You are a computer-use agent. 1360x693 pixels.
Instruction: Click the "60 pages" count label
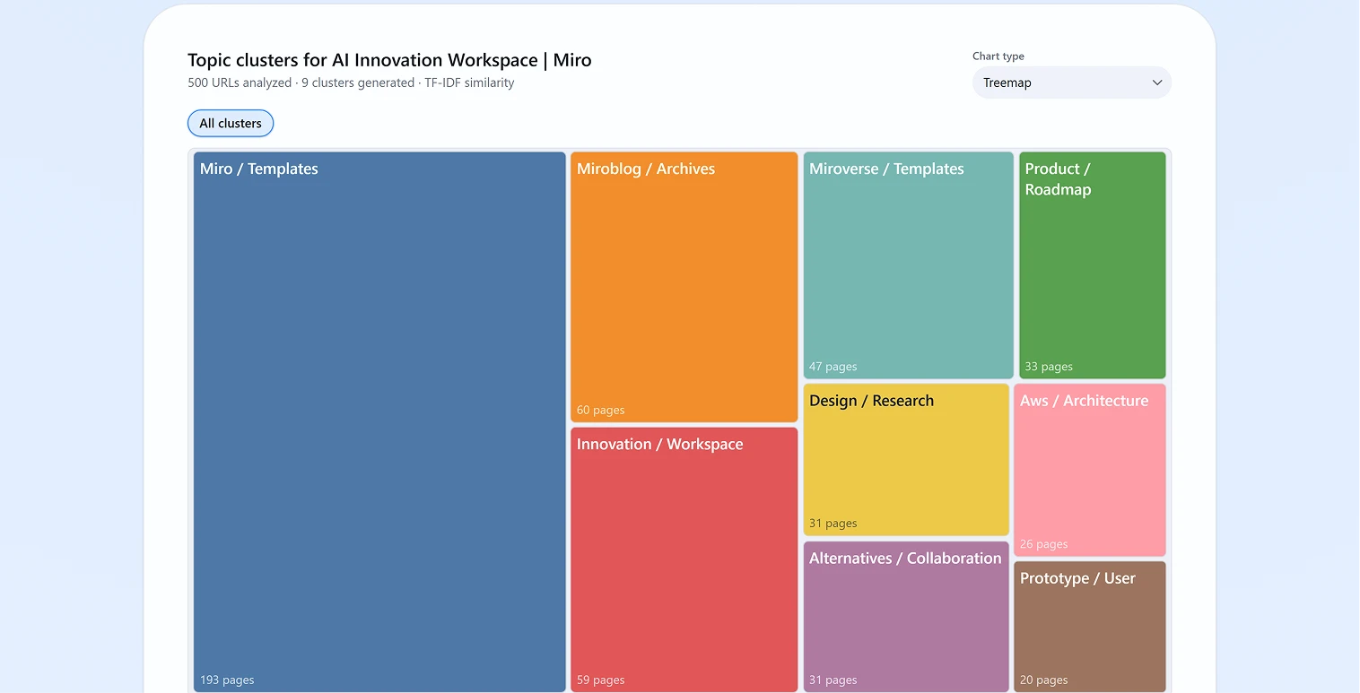point(600,410)
